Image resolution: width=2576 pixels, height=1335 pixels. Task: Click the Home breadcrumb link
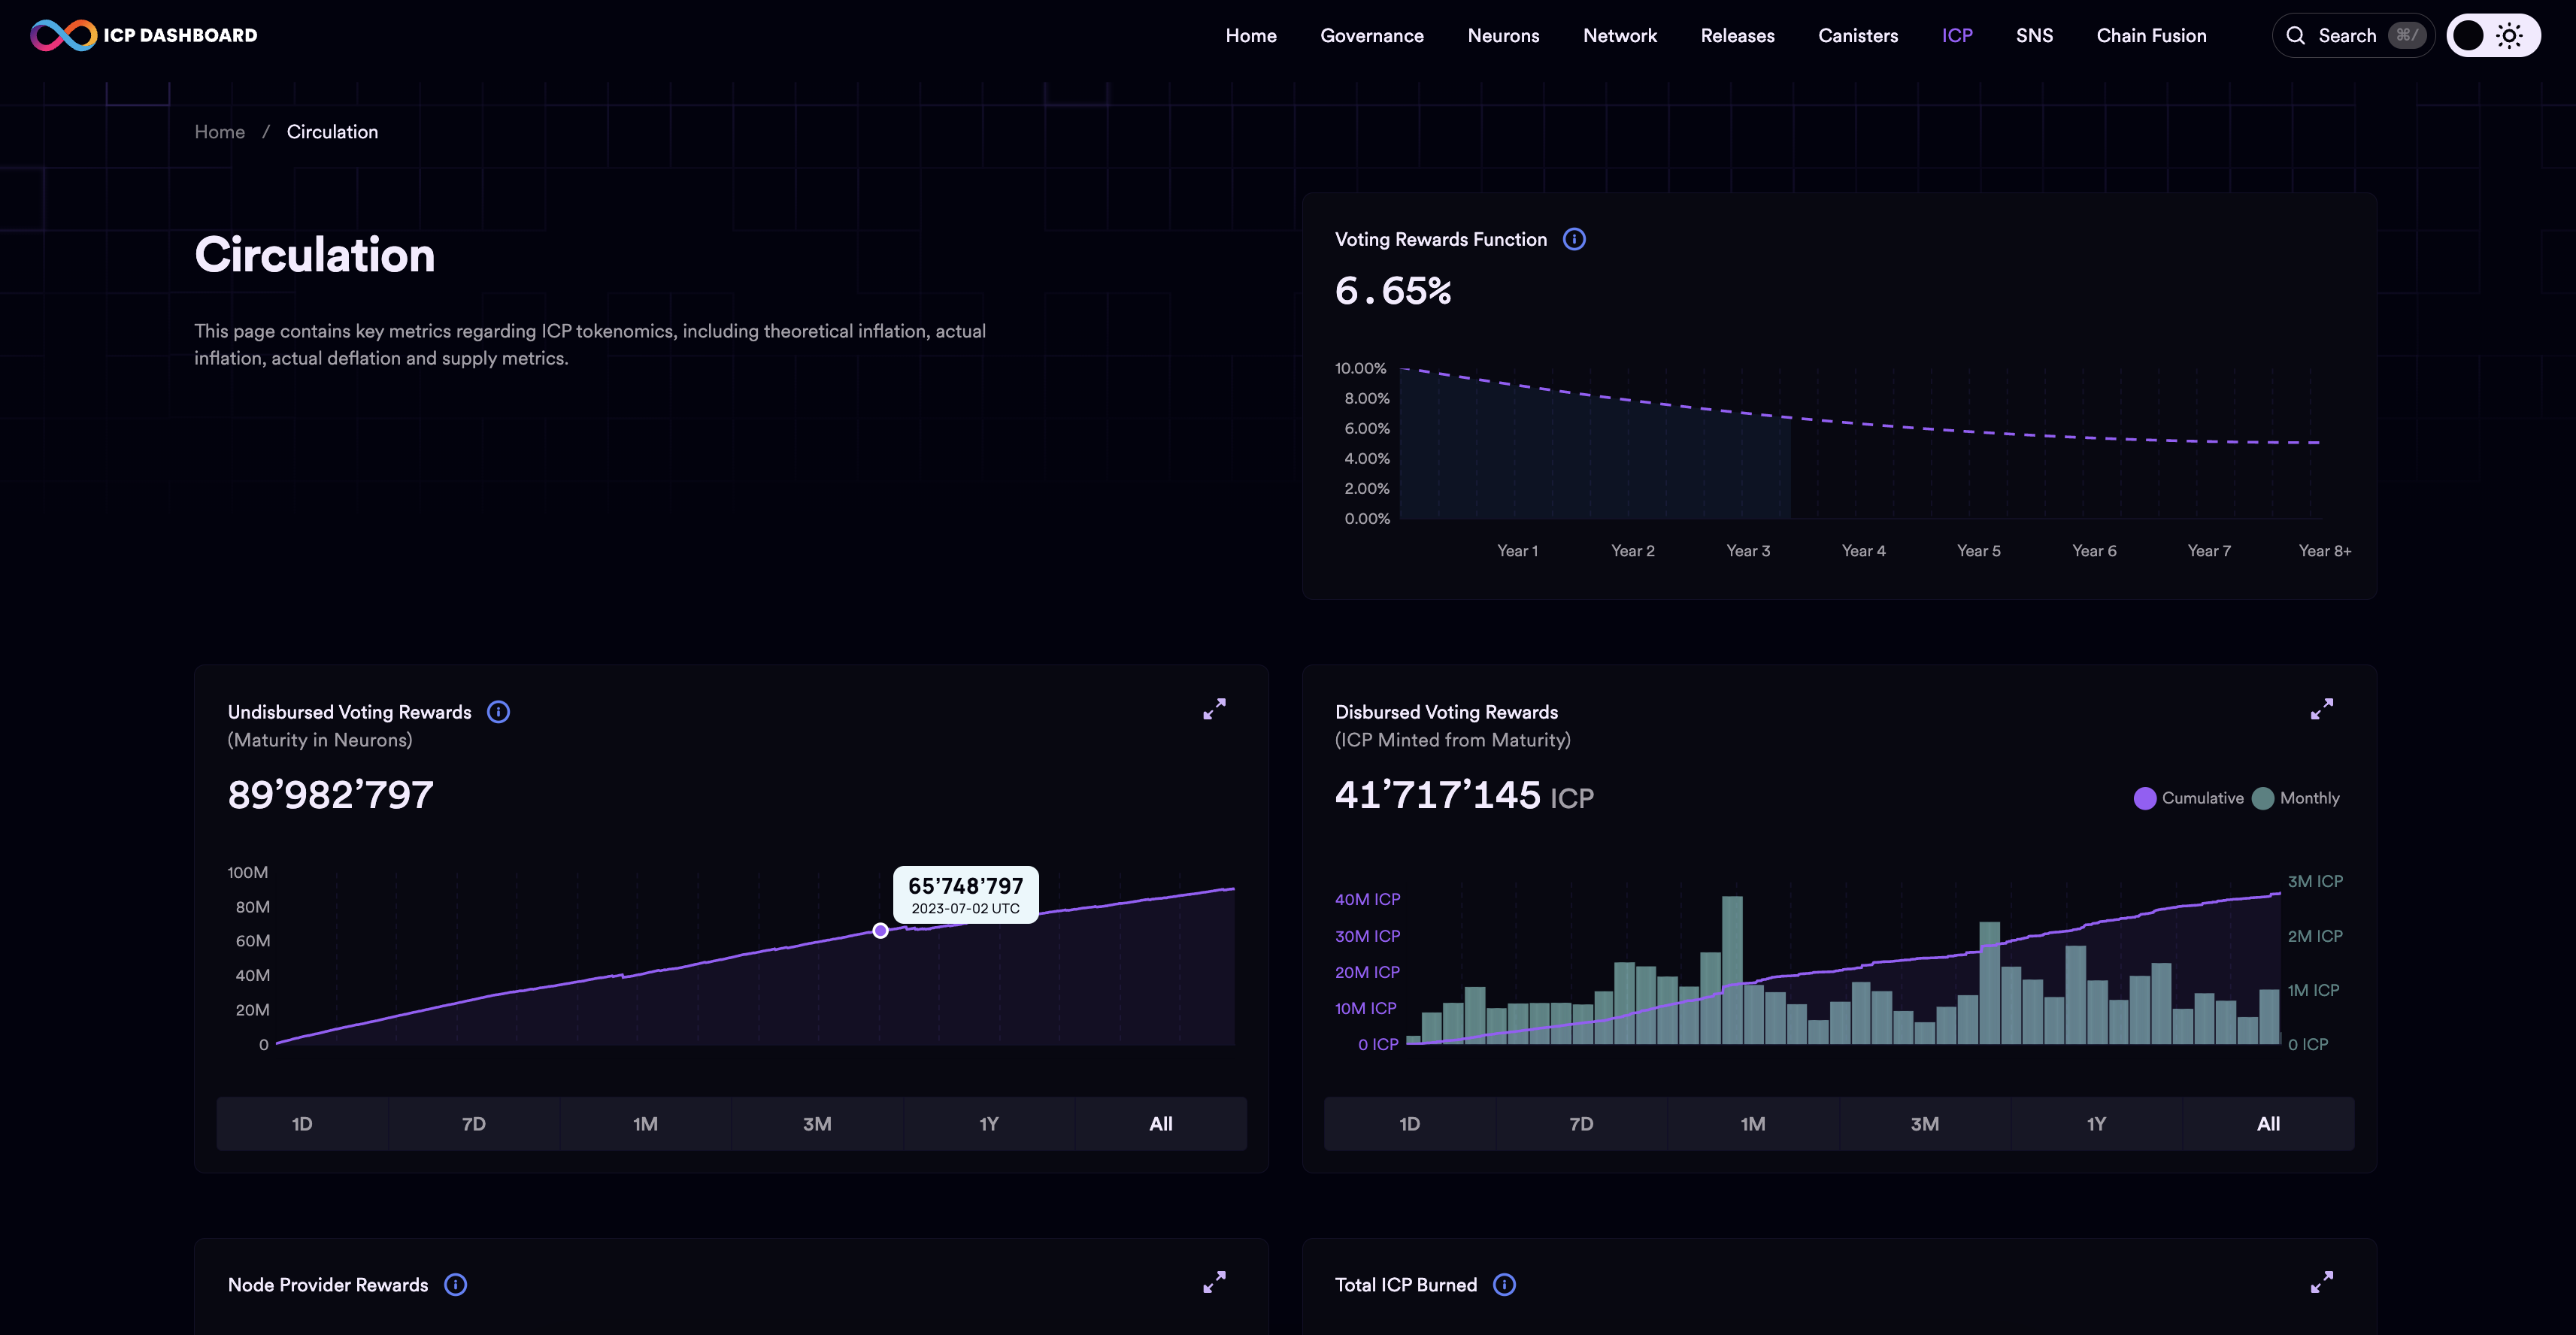click(x=219, y=132)
